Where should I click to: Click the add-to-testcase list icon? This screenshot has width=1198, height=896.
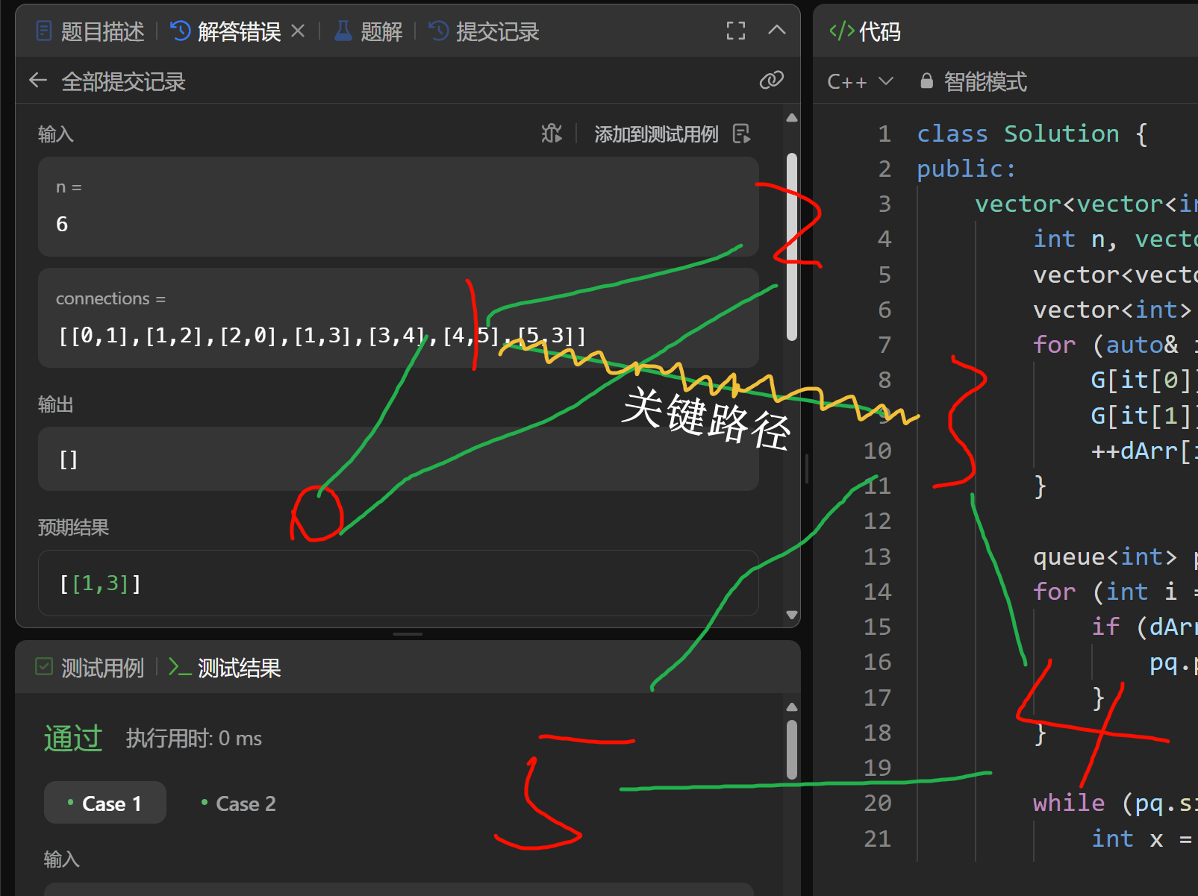click(741, 134)
